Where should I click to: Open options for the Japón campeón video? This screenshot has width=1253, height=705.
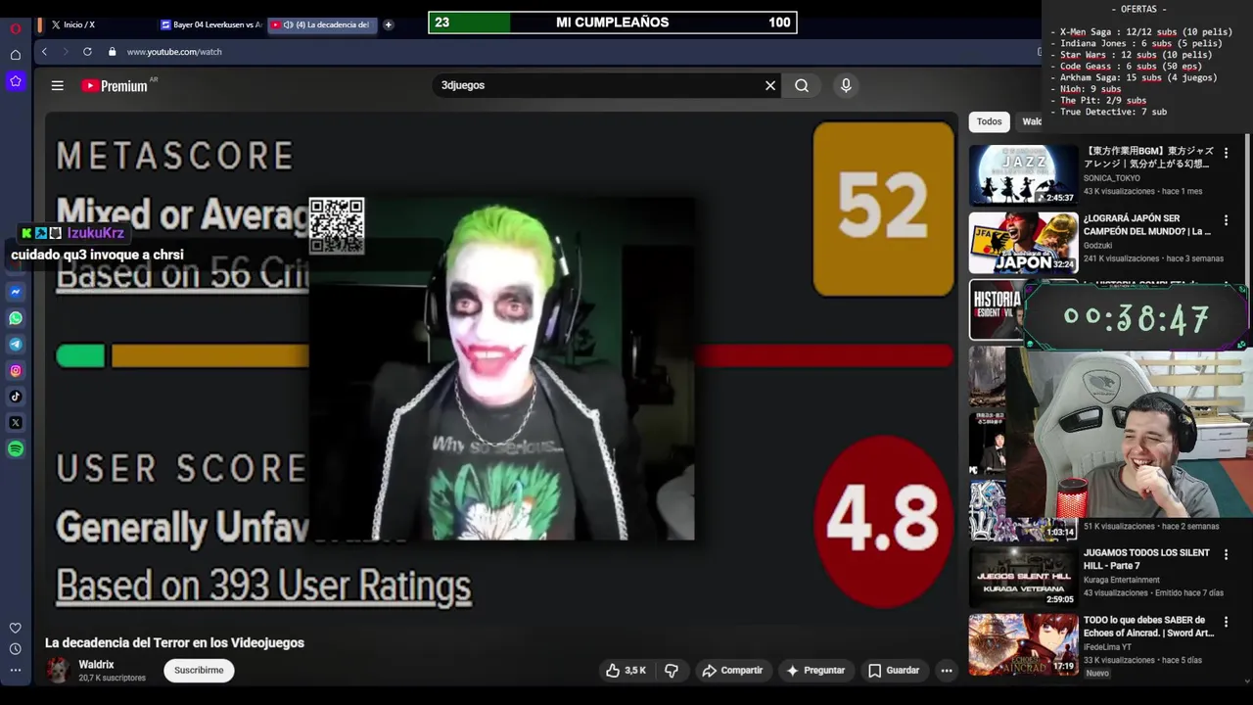click(x=1226, y=220)
